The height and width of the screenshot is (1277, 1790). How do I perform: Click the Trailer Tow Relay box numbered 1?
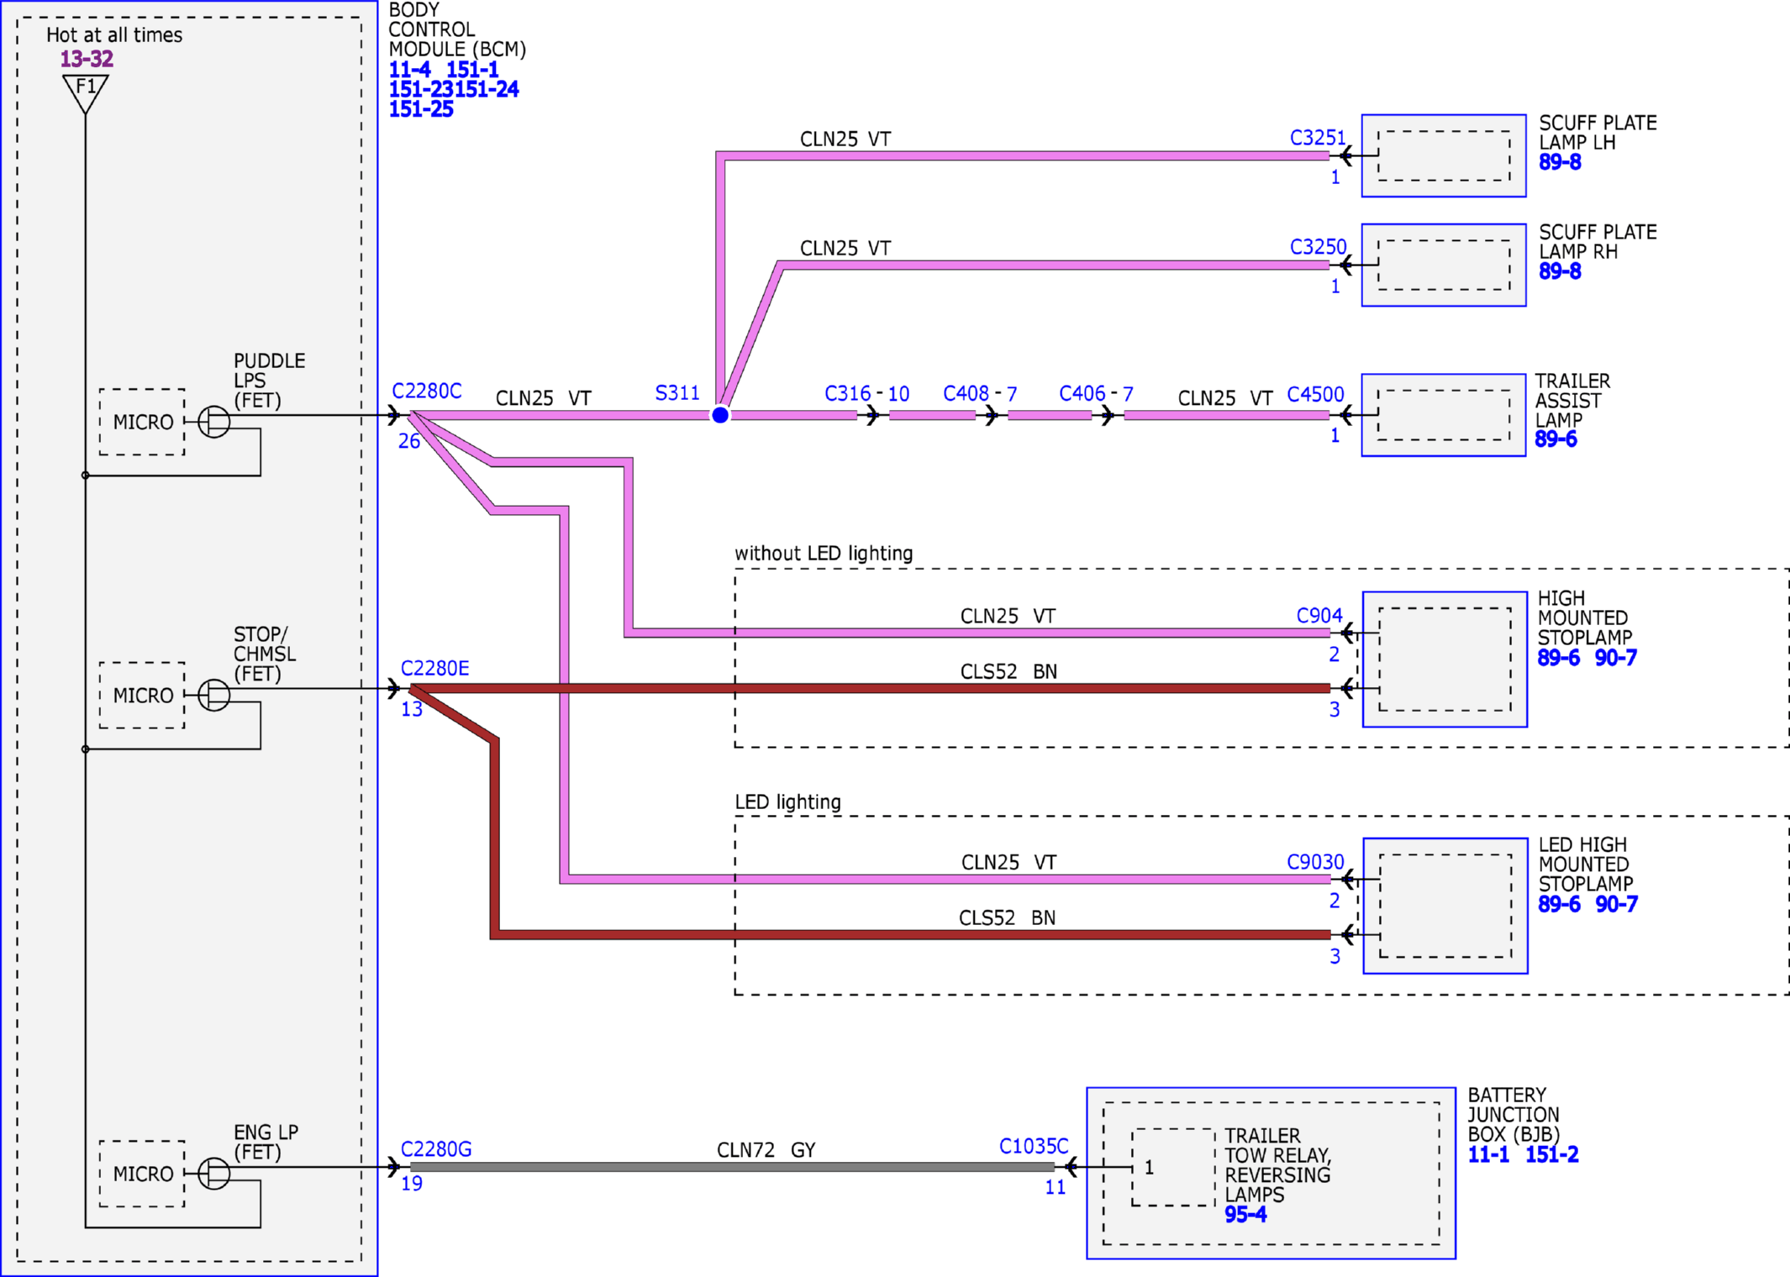1173,1168
